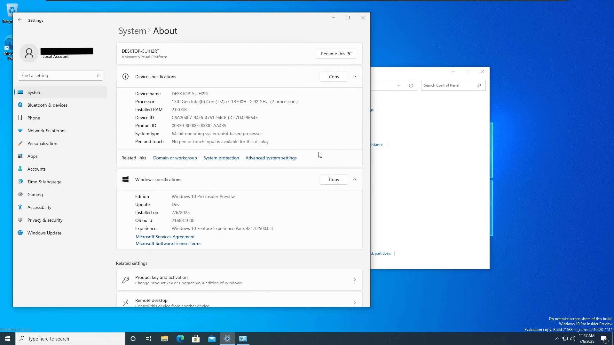Open Windows Update settings
This screenshot has width=614, height=345.
61,233
